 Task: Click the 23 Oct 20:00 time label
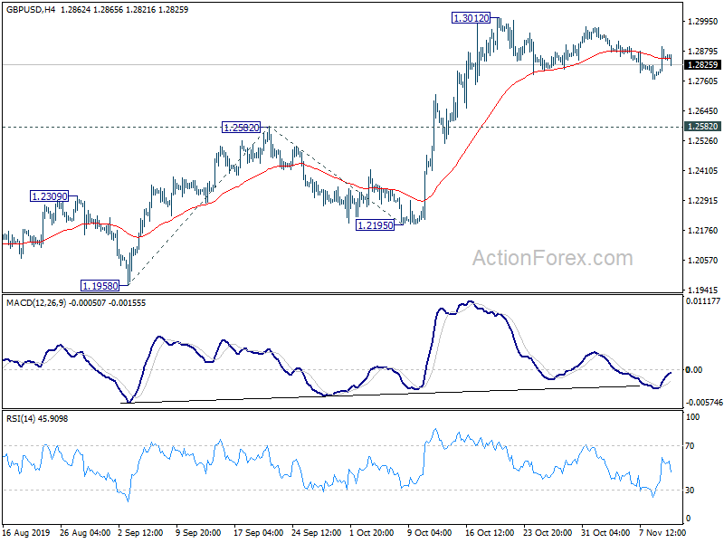548,532
